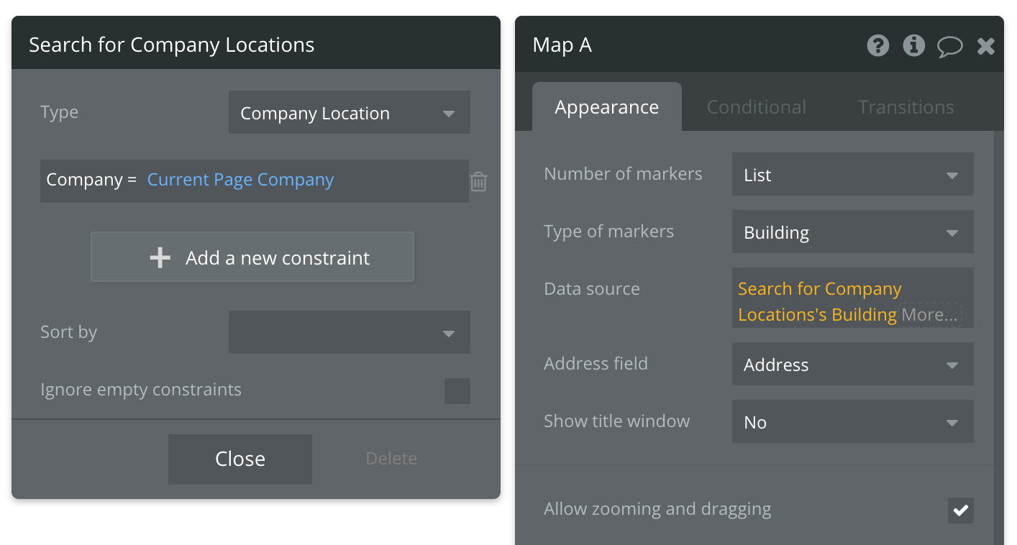Delete the Company constraint with trash icon
The image size is (1017, 545).
coord(478,181)
